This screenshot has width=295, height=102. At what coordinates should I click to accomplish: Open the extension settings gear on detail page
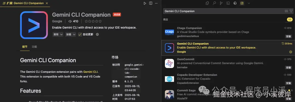[x=97, y=34]
